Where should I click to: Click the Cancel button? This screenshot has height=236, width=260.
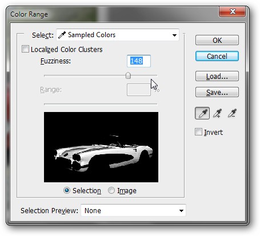(217, 56)
